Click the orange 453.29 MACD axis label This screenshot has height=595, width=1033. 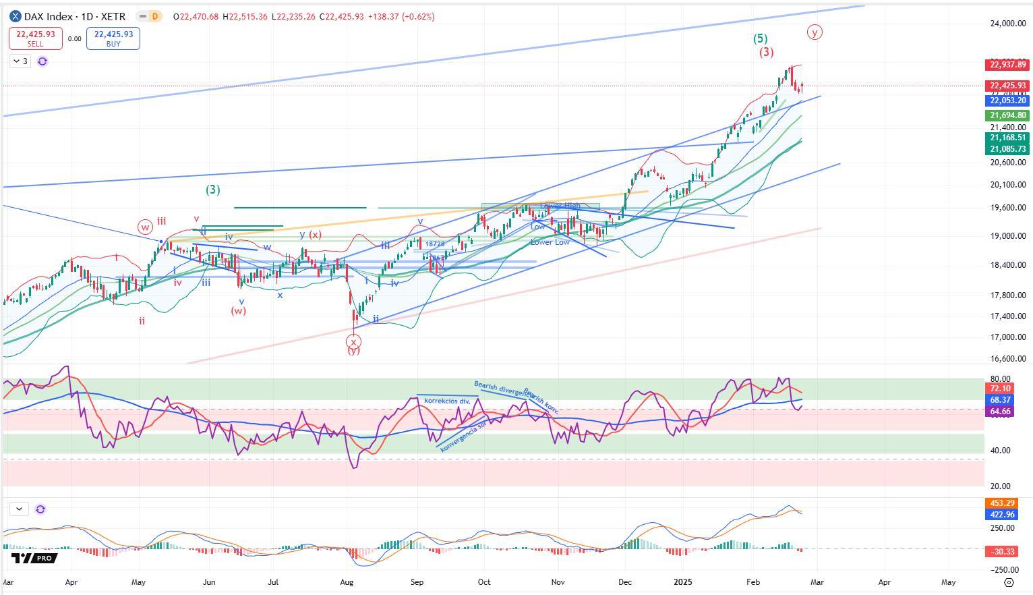coord(1003,503)
